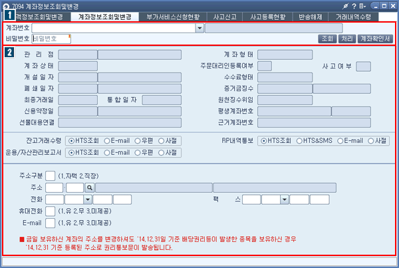
Task: Switch to 계좌정보조회및변경 tab
Action: coord(105,17)
